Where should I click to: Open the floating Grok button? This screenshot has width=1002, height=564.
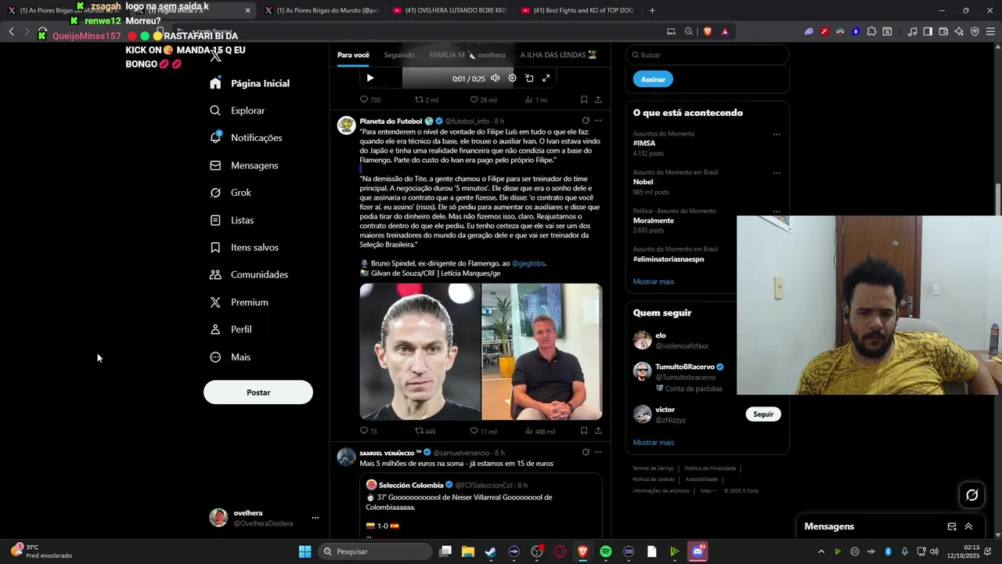click(x=972, y=495)
